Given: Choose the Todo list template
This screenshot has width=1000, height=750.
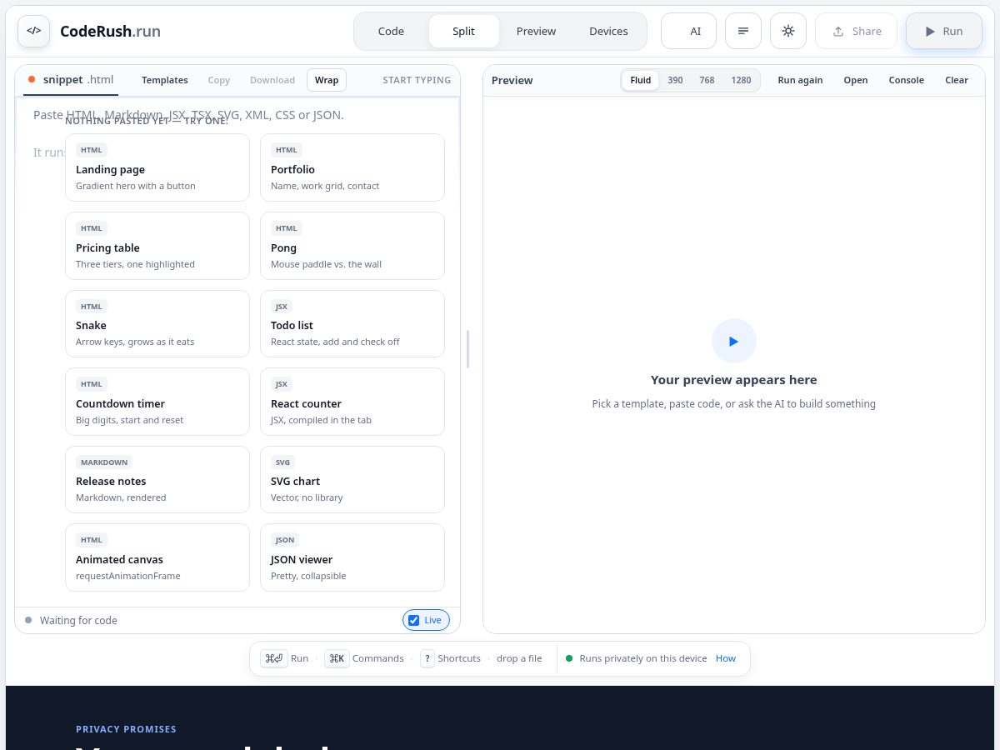Looking at the screenshot, I should click(x=352, y=323).
